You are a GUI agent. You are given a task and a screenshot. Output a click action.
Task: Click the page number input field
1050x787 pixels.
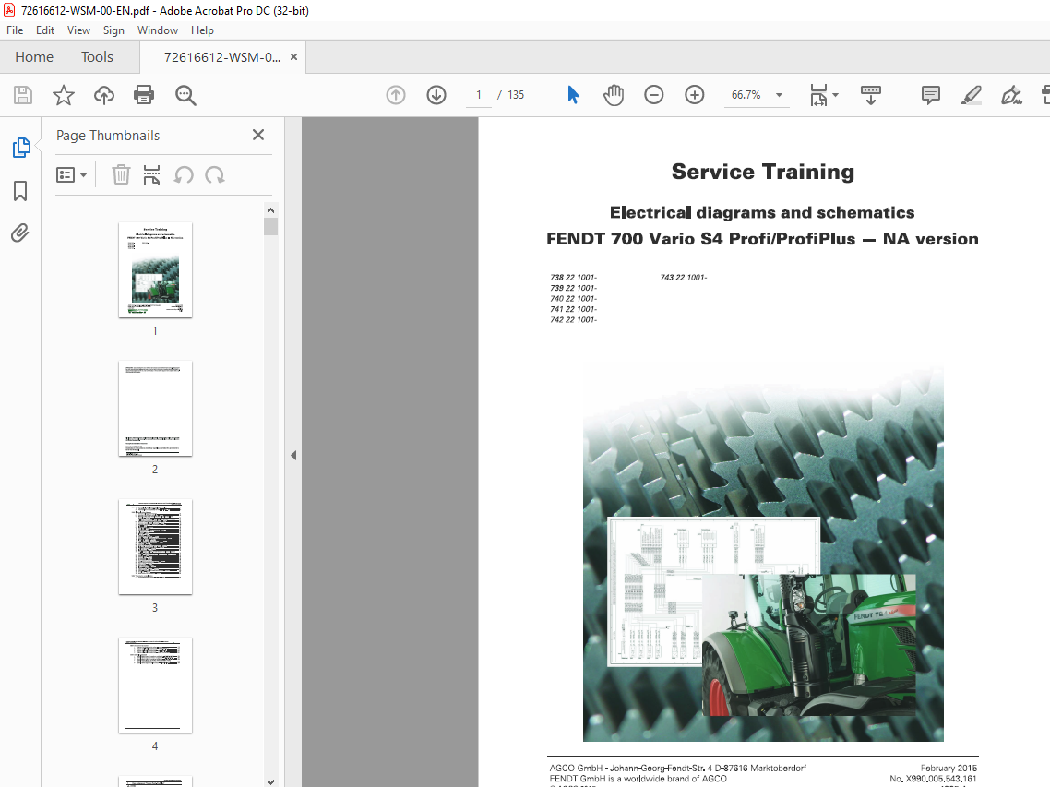point(478,95)
